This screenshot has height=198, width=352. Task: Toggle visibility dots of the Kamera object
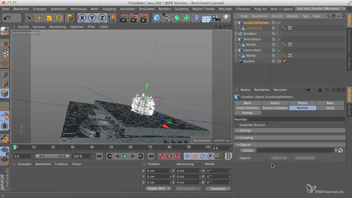[277, 61]
